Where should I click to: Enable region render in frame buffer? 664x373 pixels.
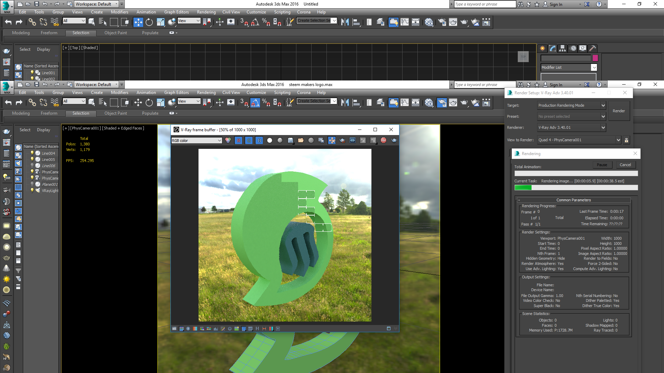pyautogui.click(x=342, y=141)
